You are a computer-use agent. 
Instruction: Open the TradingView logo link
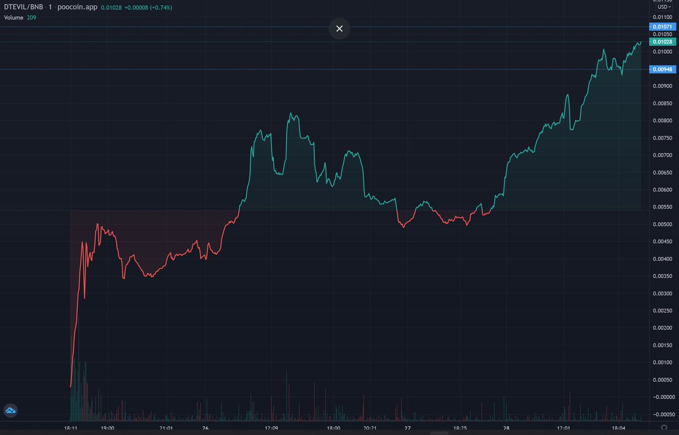coord(11,410)
